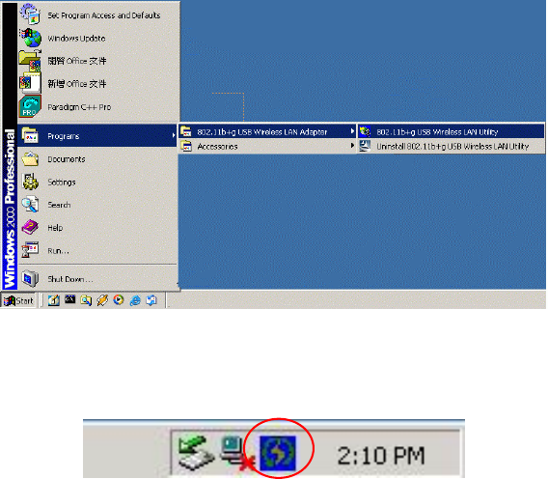Click the Show Desktop Quick Launch icon
Image resolution: width=548 pixels, height=479 pixels.
click(x=151, y=300)
